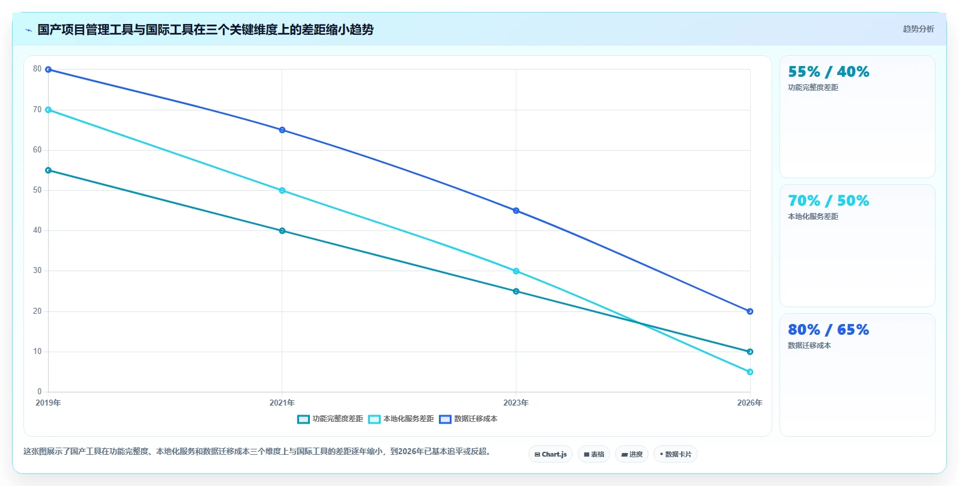Click the 2023年 x-axis label
The image size is (959, 486).
(x=516, y=403)
